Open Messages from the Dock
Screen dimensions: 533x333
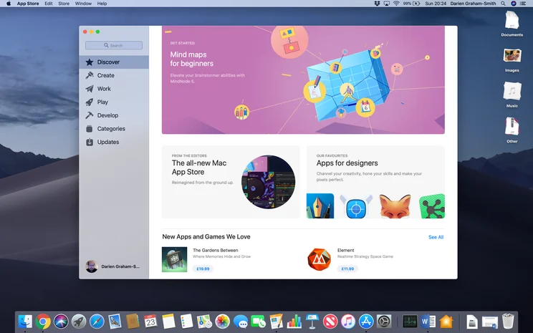(240, 322)
